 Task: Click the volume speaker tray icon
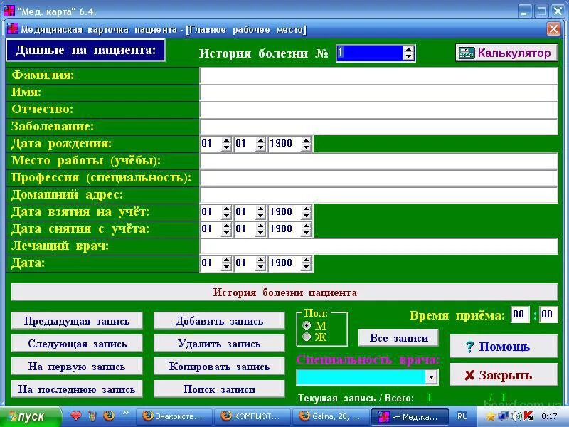click(x=516, y=416)
